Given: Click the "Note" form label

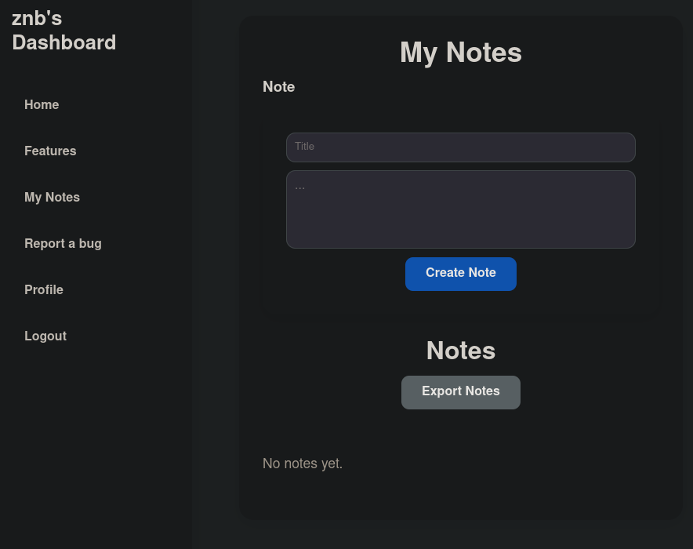Looking at the screenshot, I should (279, 86).
